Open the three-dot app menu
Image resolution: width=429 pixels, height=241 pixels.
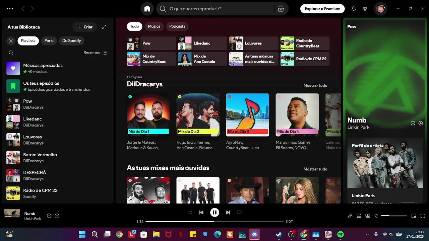pyautogui.click(x=10, y=9)
